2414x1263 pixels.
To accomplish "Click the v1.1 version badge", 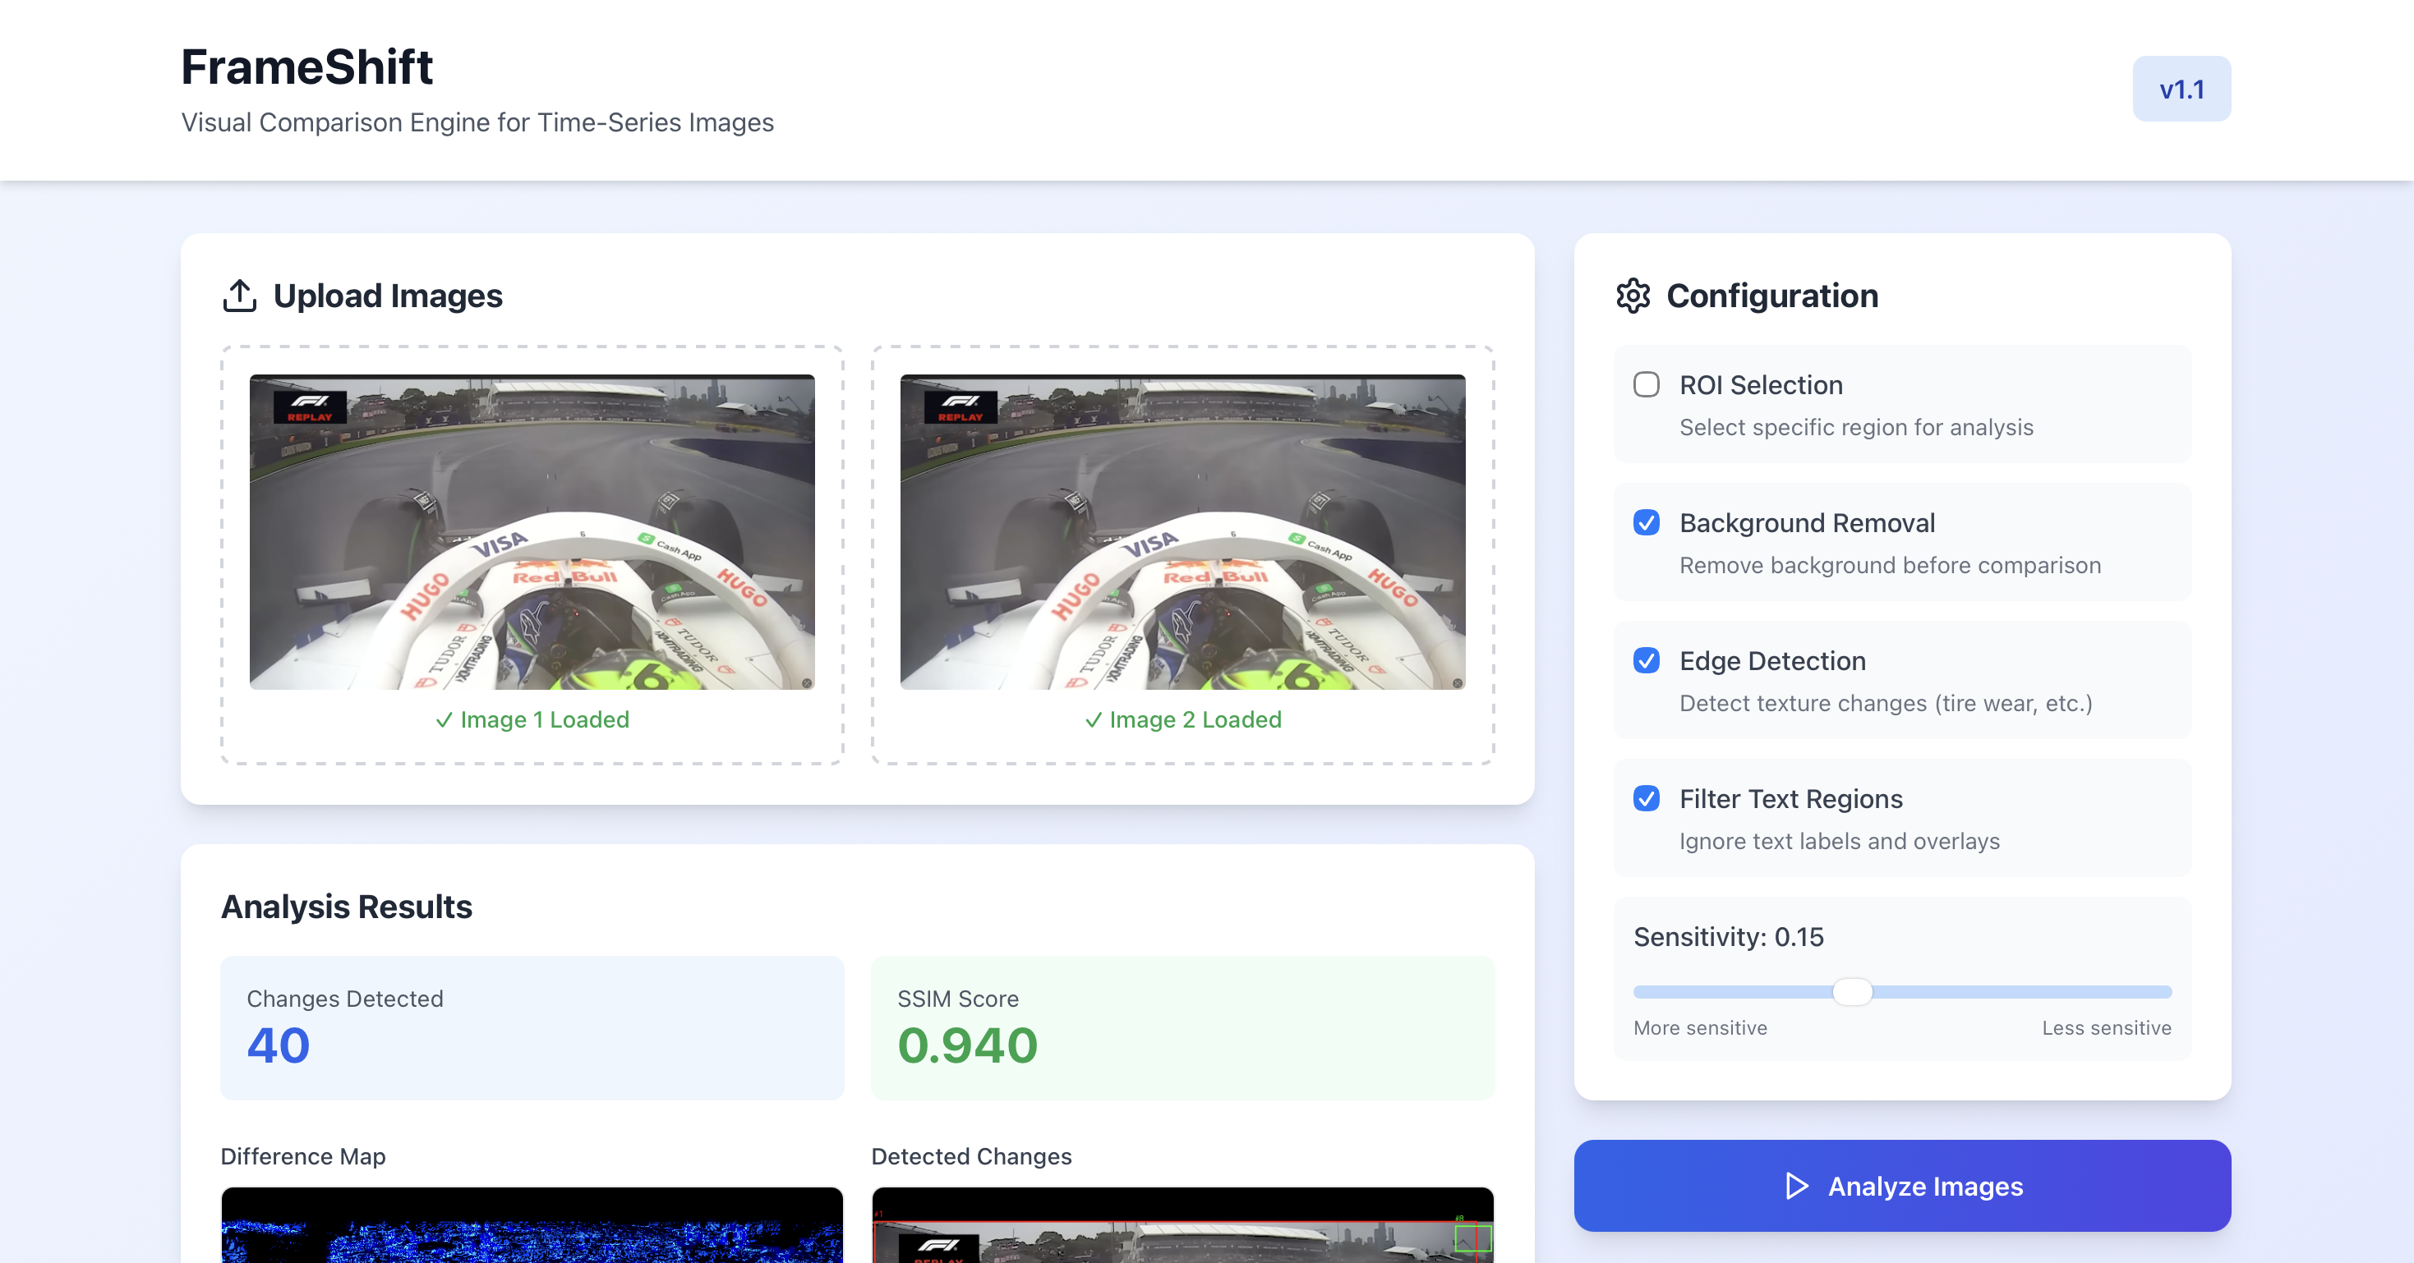I will [x=2181, y=89].
